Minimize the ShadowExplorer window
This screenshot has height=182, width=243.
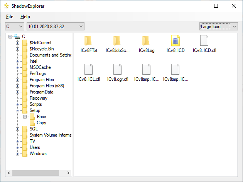point(199,6)
